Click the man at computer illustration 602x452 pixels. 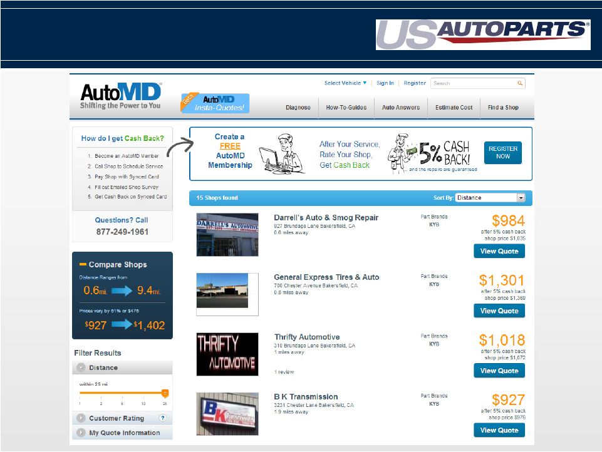tap(281, 154)
